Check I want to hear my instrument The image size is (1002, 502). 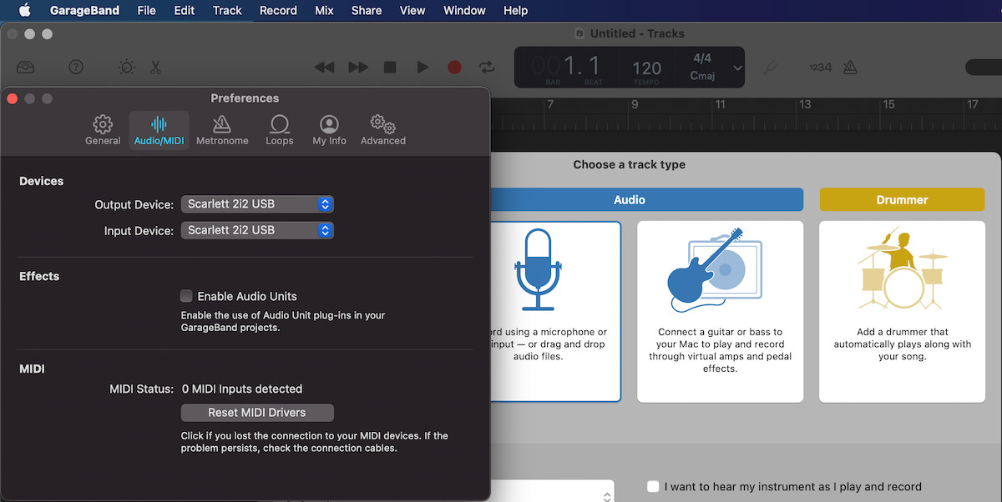[x=654, y=486]
